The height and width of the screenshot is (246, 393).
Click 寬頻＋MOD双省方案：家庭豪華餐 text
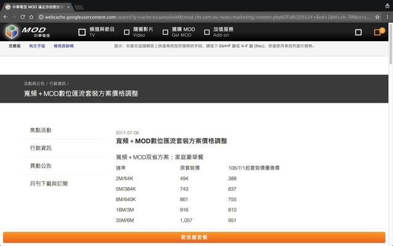(x=160, y=157)
